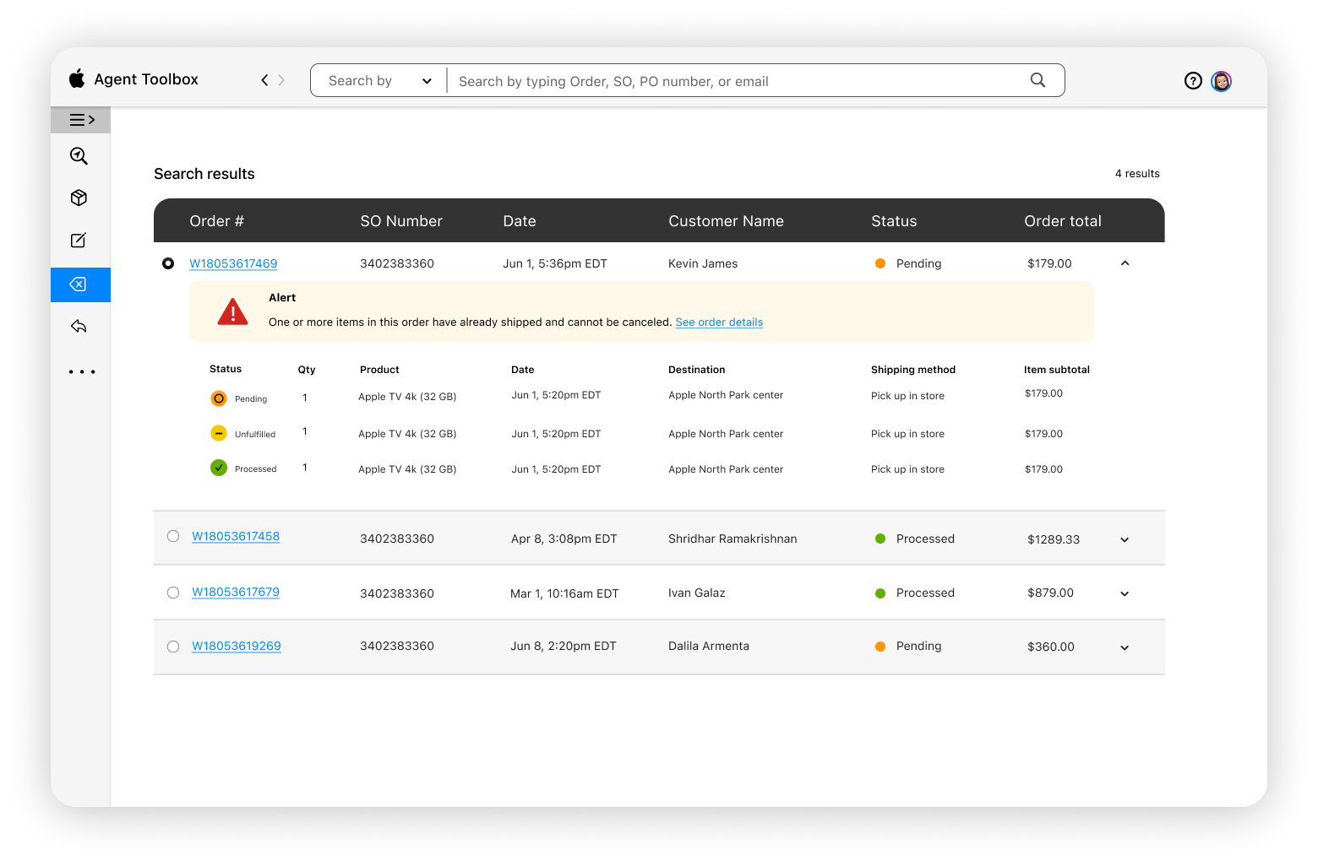Expand the sidebar menu toggle icon

[x=81, y=120]
